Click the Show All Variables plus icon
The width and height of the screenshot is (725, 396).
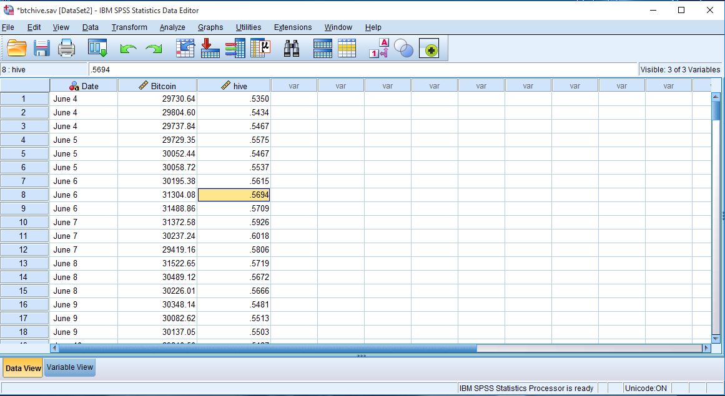tap(429, 48)
